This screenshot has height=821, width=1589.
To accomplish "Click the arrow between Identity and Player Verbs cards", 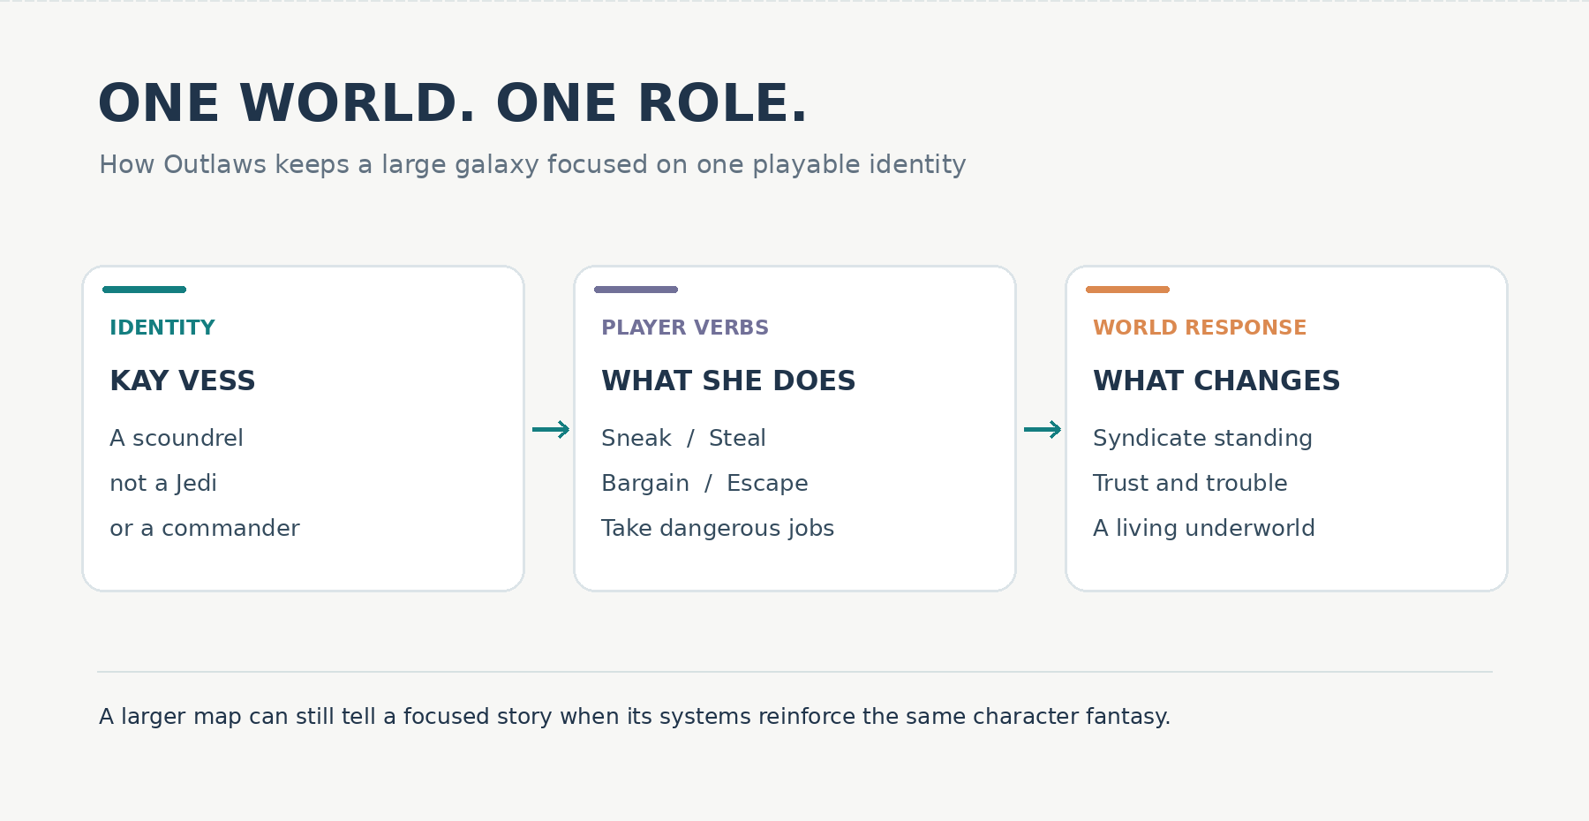I will point(551,430).
